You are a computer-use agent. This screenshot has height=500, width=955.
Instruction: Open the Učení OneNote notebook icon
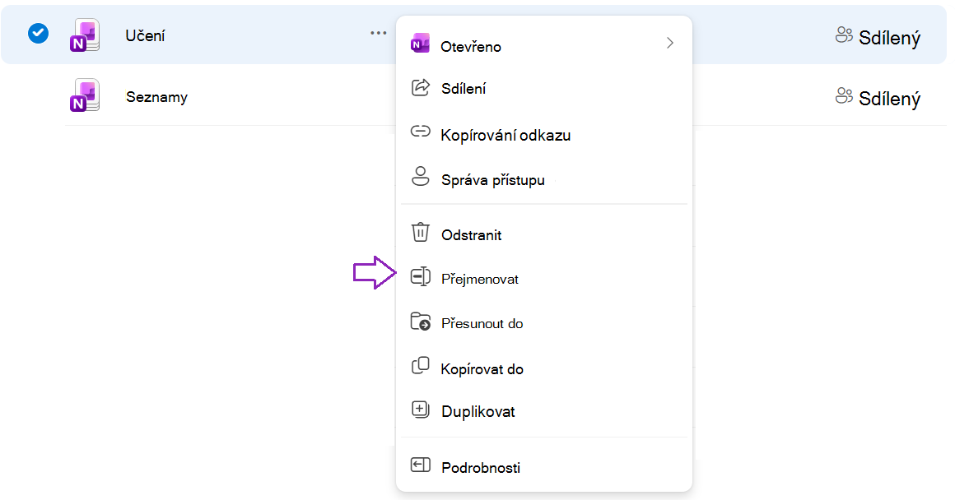click(x=85, y=35)
